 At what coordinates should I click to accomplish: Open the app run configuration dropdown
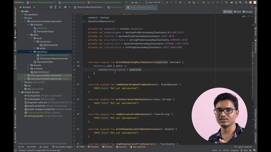[x=136, y=3]
